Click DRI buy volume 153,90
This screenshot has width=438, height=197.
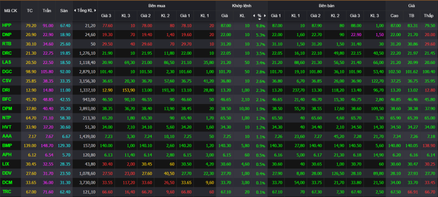click(x=129, y=90)
